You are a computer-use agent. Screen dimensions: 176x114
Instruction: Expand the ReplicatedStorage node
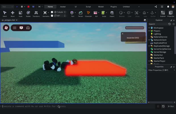pos(149,46)
